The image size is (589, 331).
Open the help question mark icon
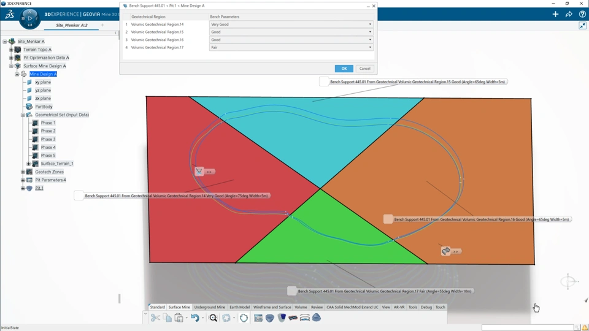[582, 14]
